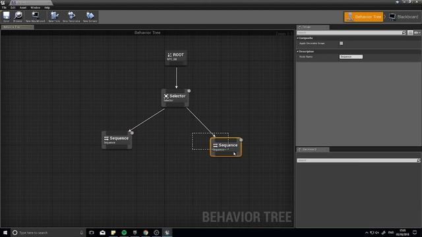Open Unity from the taskbar
Image resolution: width=422 pixels, height=237 pixels.
pyautogui.click(x=156, y=232)
